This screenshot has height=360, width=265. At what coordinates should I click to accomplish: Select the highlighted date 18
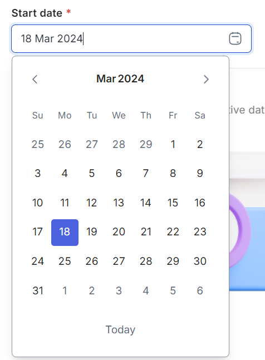point(65,233)
